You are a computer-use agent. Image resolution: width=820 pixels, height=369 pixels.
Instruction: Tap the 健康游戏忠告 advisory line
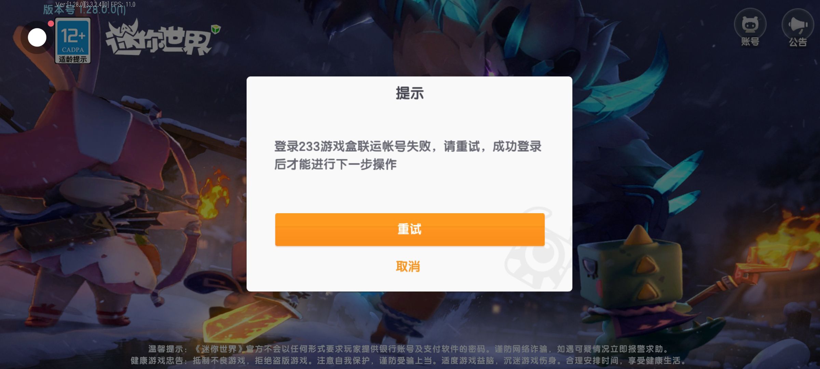pyautogui.click(x=408, y=360)
